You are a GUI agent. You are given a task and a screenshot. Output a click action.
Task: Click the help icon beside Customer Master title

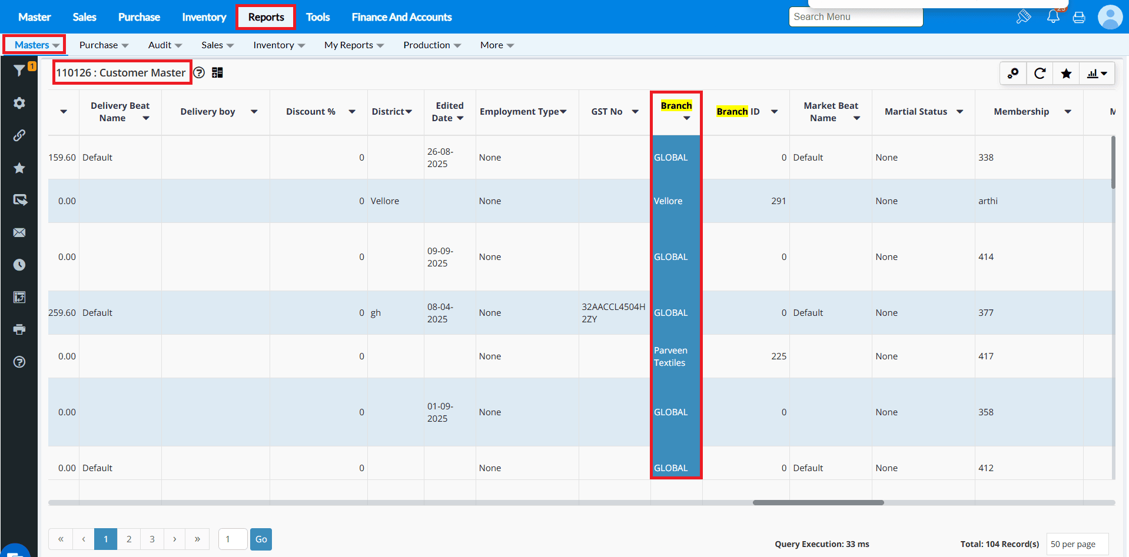click(200, 72)
